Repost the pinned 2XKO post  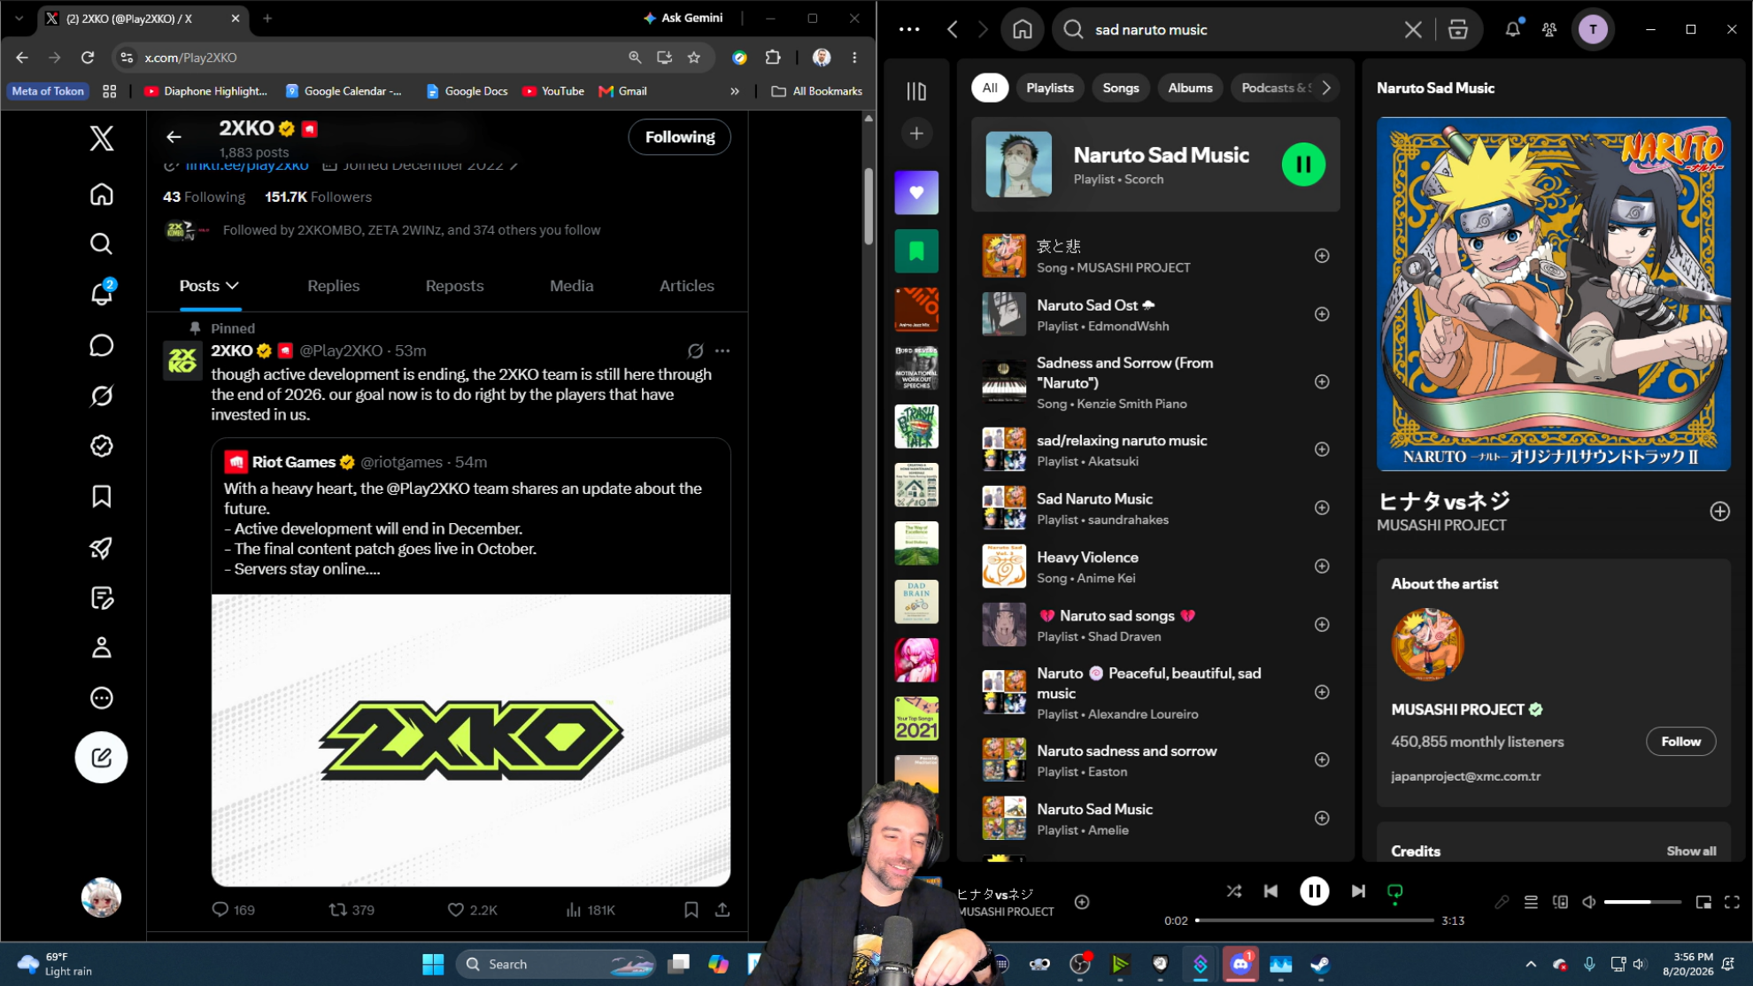tap(351, 910)
